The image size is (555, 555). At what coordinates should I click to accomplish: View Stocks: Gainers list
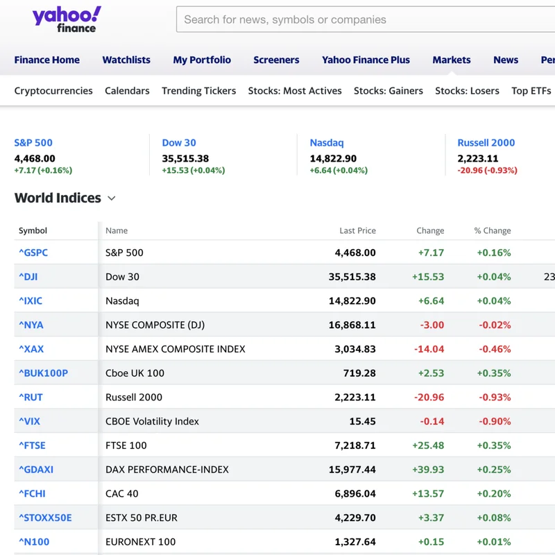click(388, 91)
